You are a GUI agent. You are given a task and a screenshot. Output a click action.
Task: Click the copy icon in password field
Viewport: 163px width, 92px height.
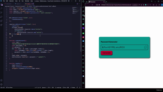pyautogui.click(x=145, y=47)
